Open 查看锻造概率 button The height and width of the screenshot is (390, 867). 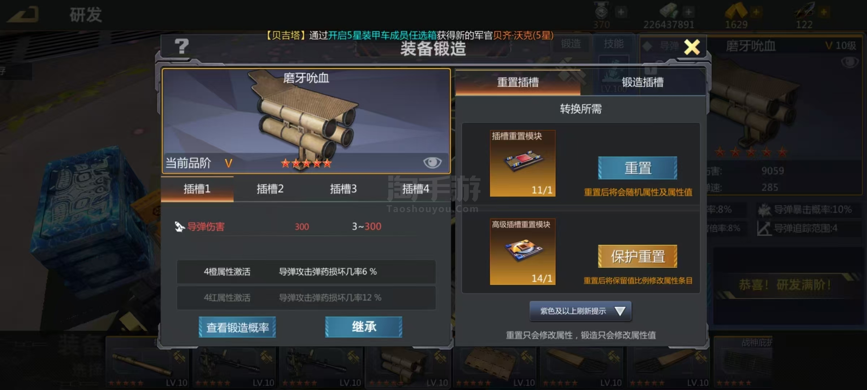[x=237, y=327]
